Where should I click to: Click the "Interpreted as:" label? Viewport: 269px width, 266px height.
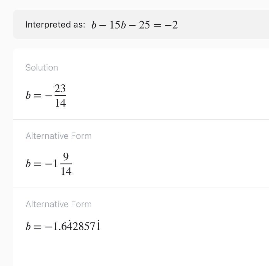(55, 25)
